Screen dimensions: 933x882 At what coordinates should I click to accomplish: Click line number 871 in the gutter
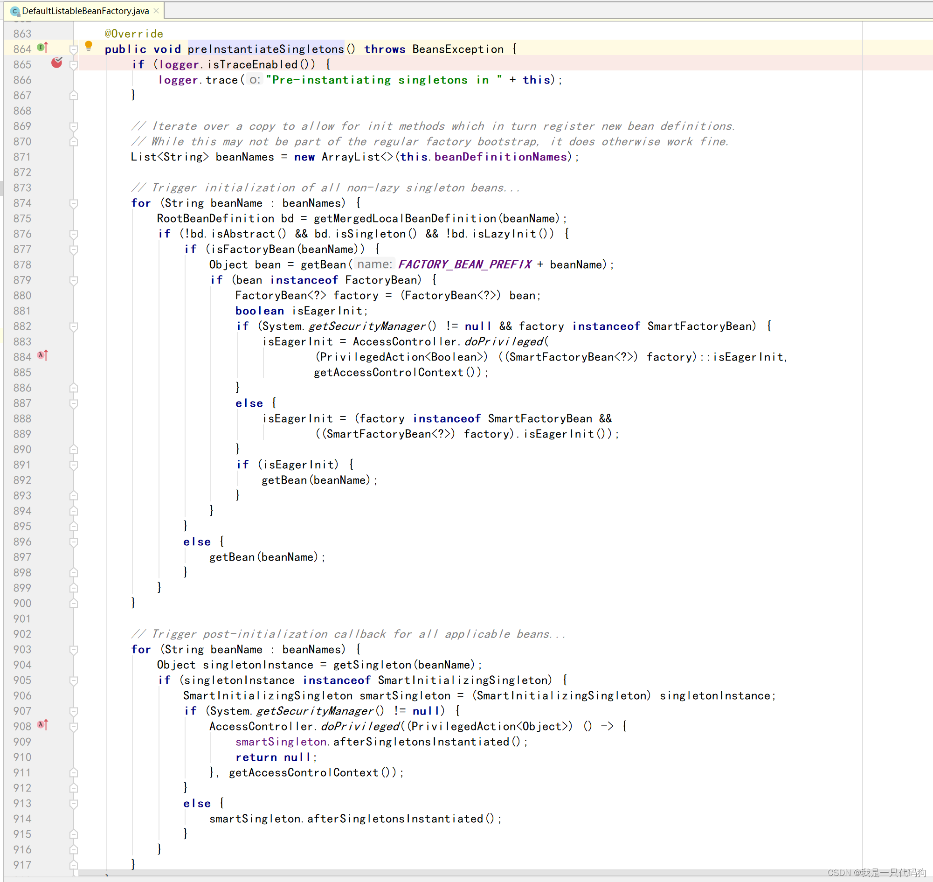(21, 157)
